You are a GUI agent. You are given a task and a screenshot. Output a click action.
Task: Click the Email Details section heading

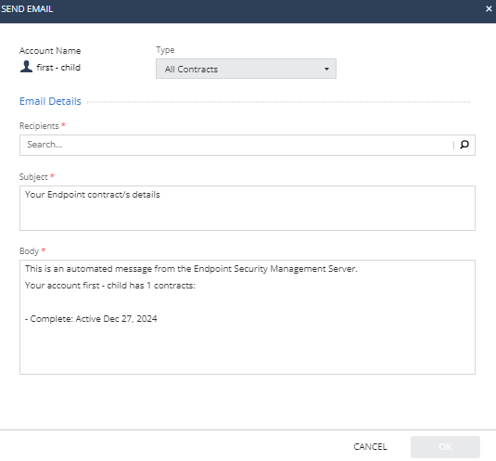(50, 101)
